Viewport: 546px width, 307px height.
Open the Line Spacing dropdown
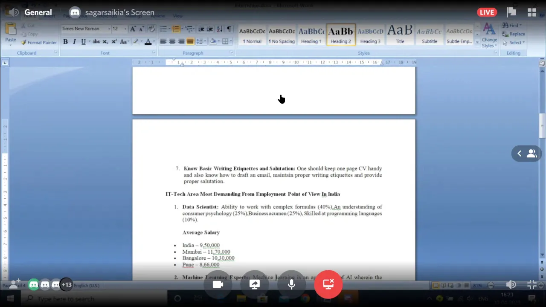pyautogui.click(x=200, y=41)
